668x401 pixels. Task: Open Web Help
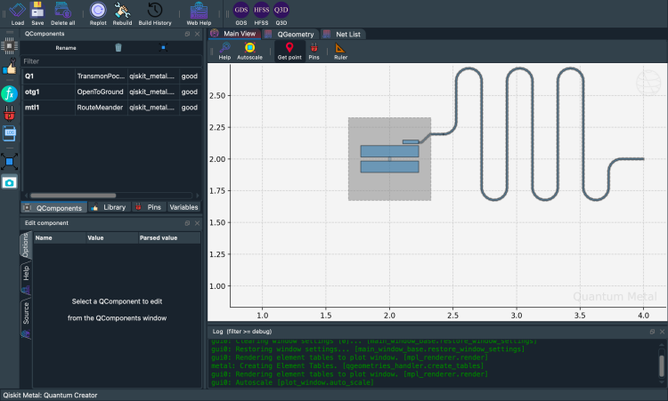[199, 13]
